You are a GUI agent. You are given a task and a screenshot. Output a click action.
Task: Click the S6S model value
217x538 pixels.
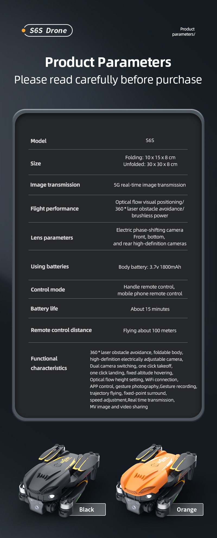[x=150, y=140]
